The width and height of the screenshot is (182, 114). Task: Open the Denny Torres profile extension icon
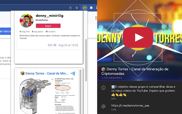(85, 8)
